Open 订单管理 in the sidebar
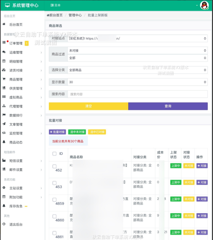The image size is (213, 240). [x=16, y=43]
